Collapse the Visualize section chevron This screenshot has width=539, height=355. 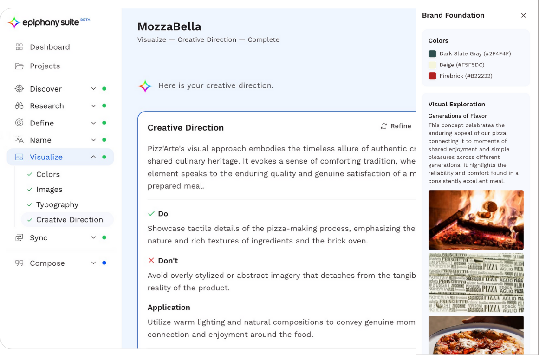(93, 157)
